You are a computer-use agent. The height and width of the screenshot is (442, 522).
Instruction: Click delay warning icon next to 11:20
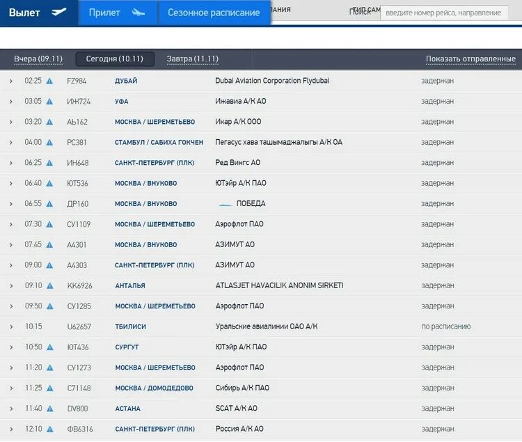[x=49, y=368]
